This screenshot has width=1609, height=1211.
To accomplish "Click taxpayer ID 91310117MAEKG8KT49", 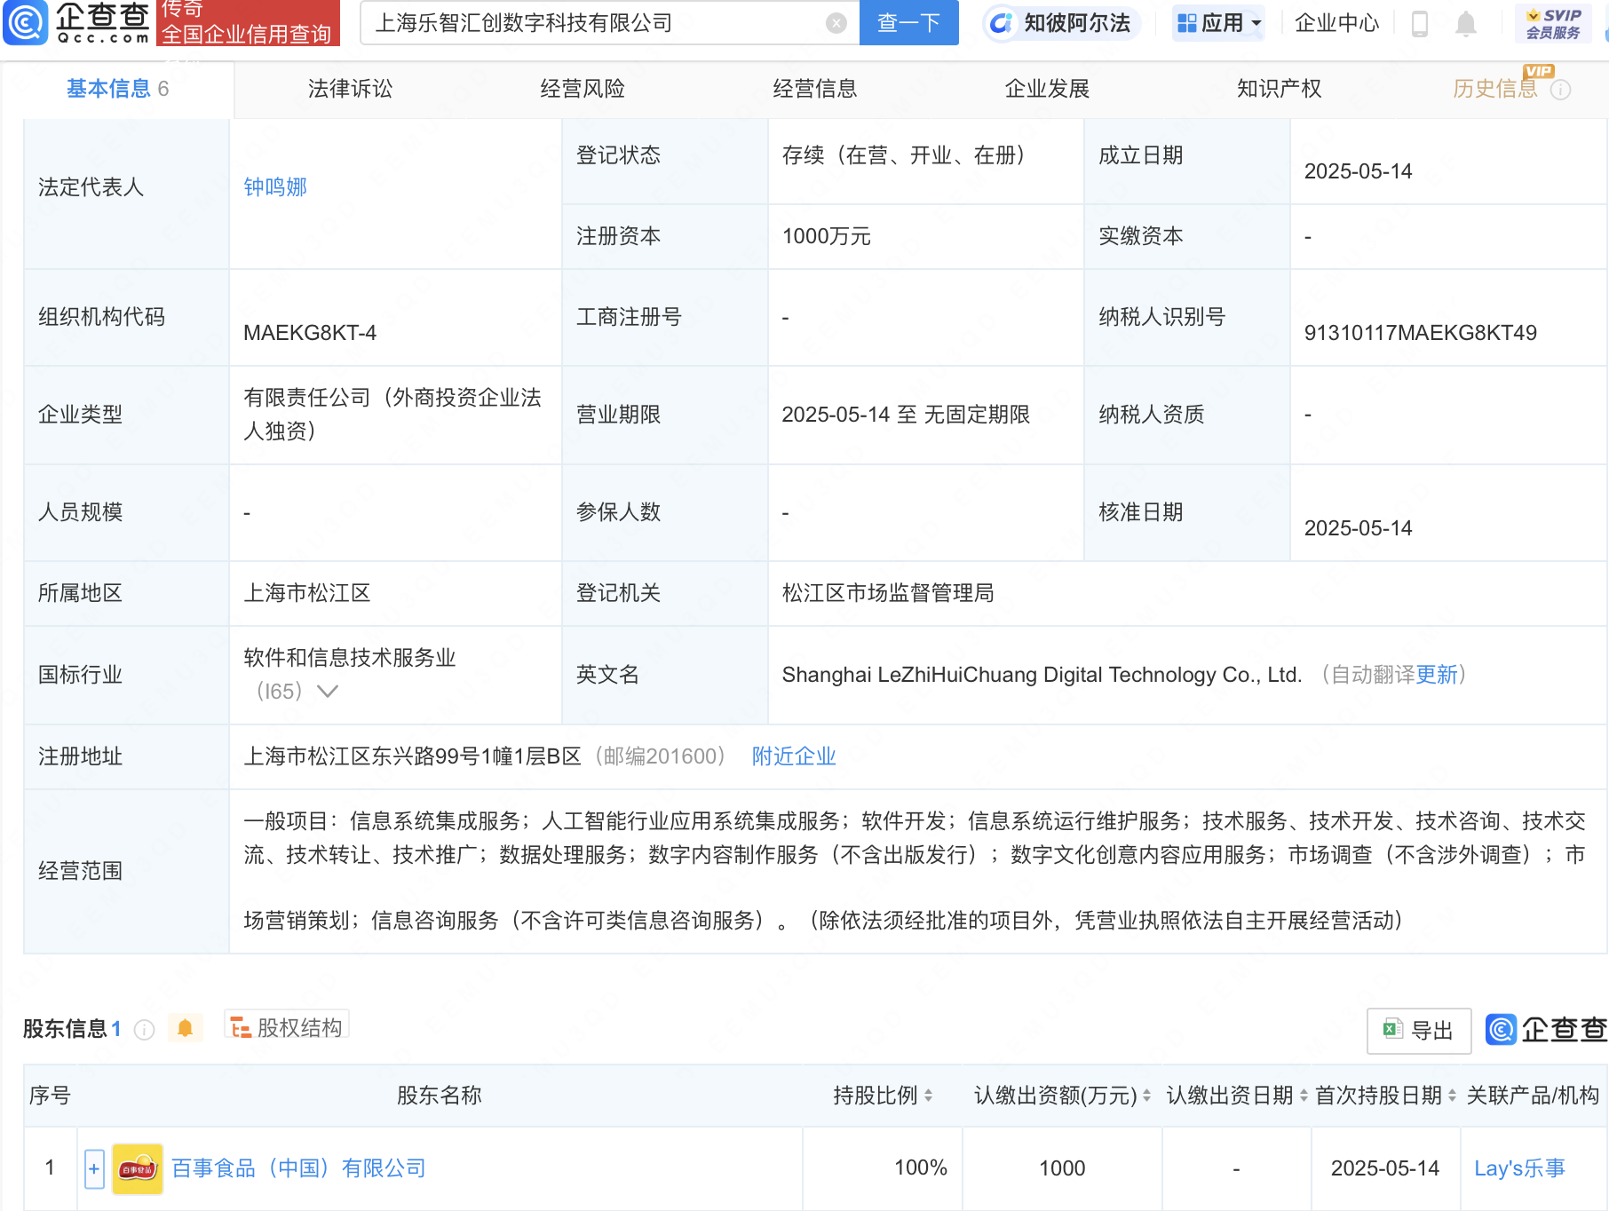I will [1420, 333].
